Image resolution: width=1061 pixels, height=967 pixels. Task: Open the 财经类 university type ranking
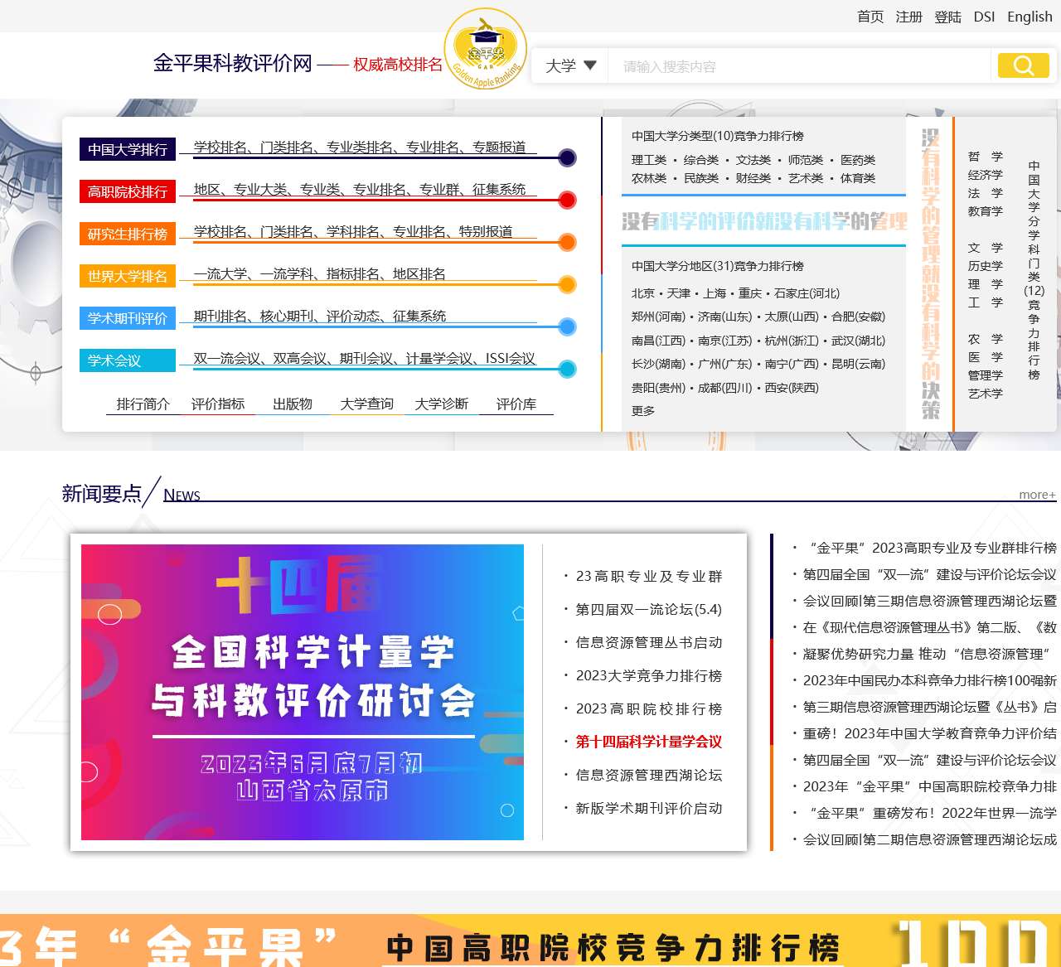point(753,178)
